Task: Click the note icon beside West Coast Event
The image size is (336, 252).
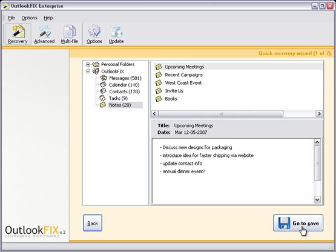Action: tap(159, 83)
